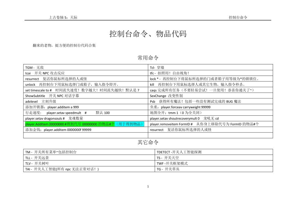Select the lock * command cell
Screen dimensions: 296x209
[211, 79]
